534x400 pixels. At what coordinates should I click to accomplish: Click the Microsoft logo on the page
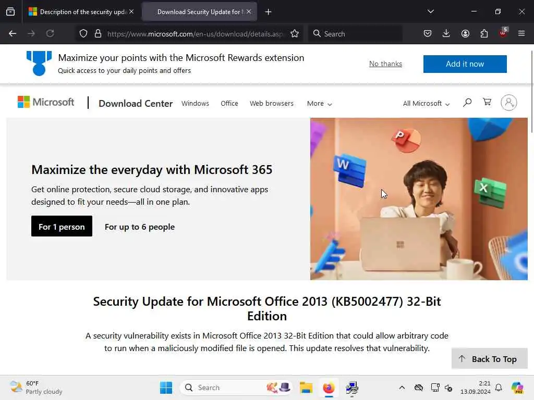46,102
